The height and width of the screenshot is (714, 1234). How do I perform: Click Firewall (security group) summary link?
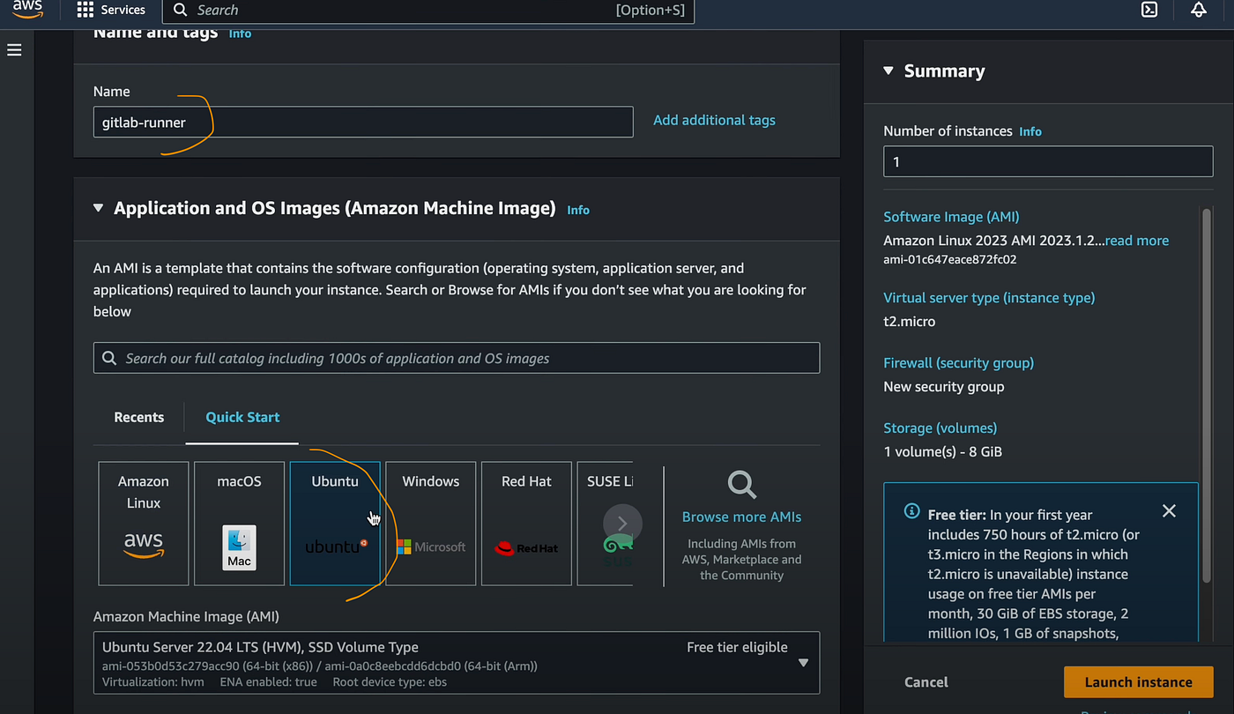coord(958,362)
